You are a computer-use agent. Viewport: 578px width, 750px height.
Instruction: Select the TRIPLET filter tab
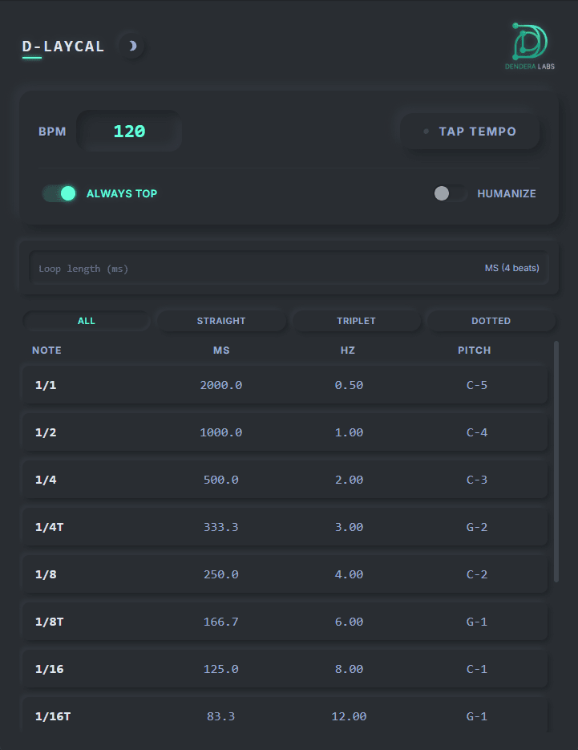pyautogui.click(x=356, y=321)
